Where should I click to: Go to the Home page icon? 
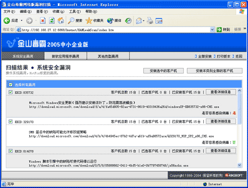pyautogui.click(x=61, y=21)
